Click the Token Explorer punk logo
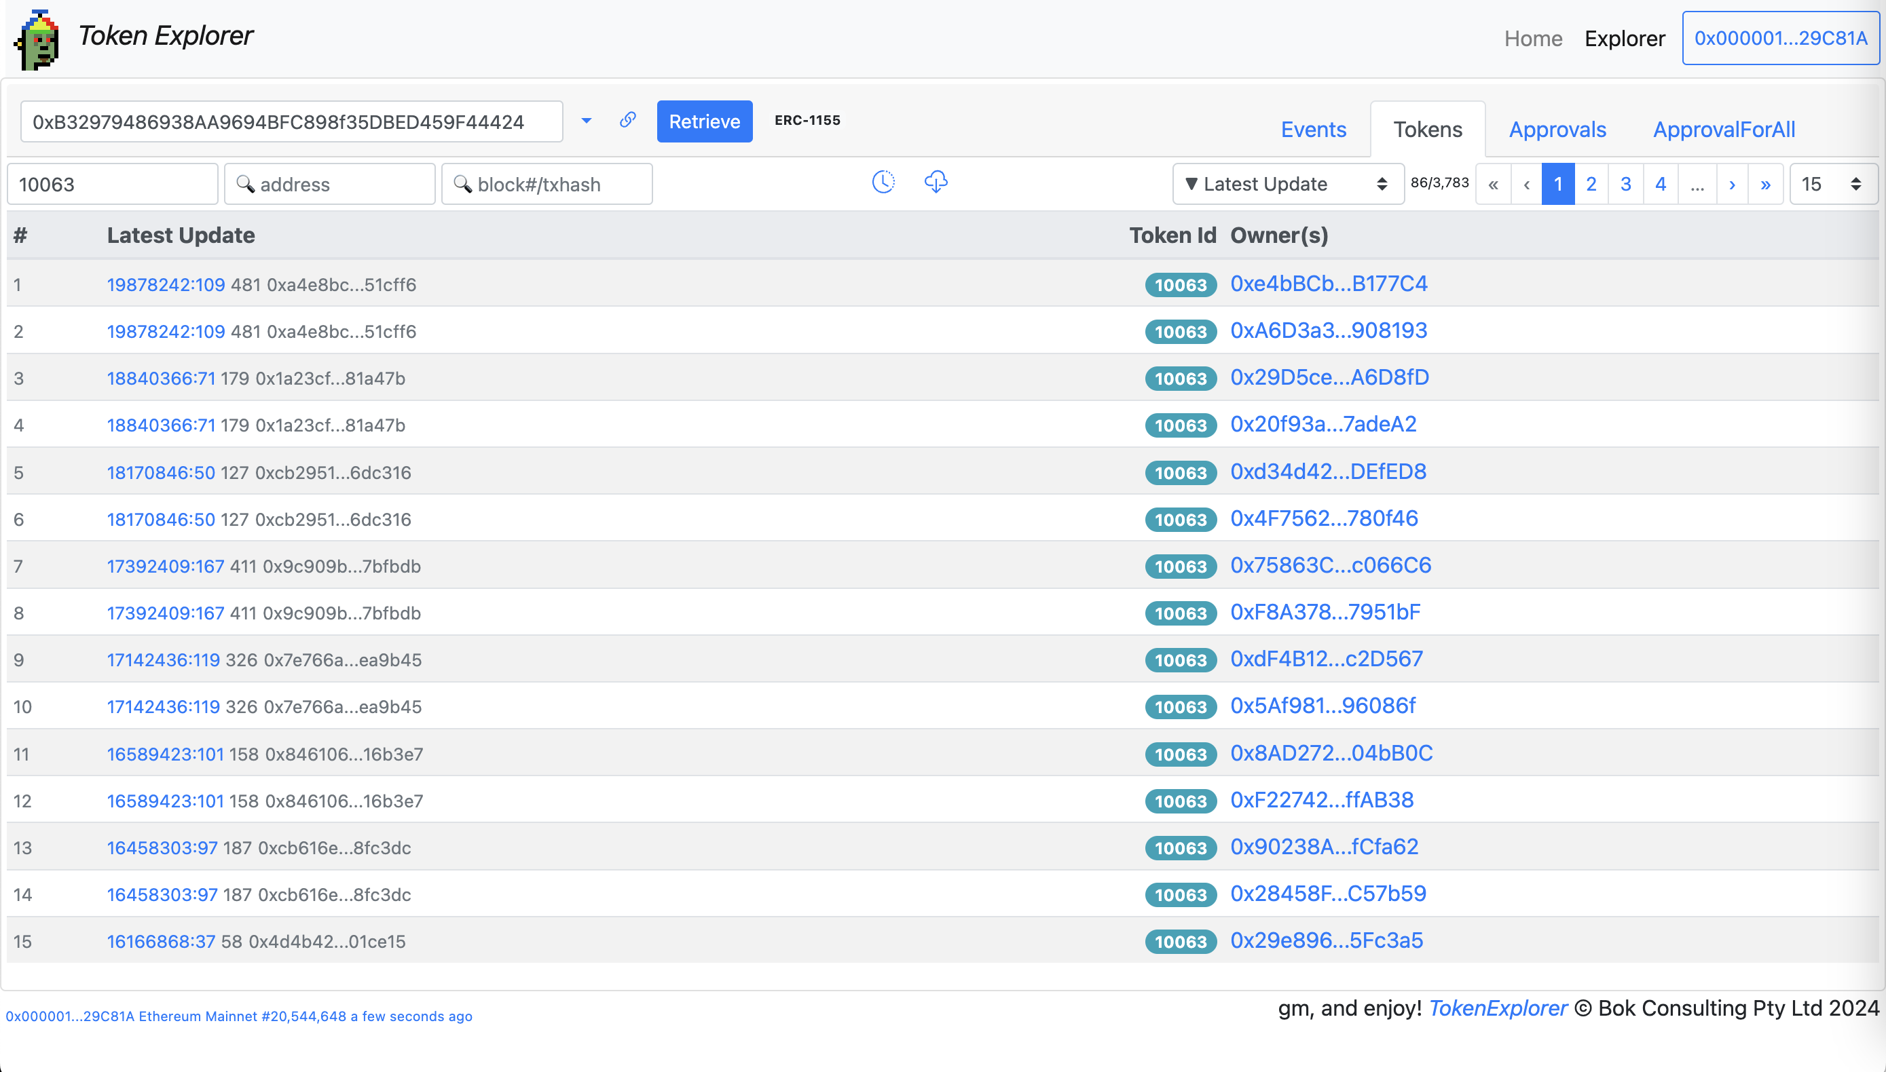Image resolution: width=1886 pixels, height=1072 pixels. click(x=37, y=40)
